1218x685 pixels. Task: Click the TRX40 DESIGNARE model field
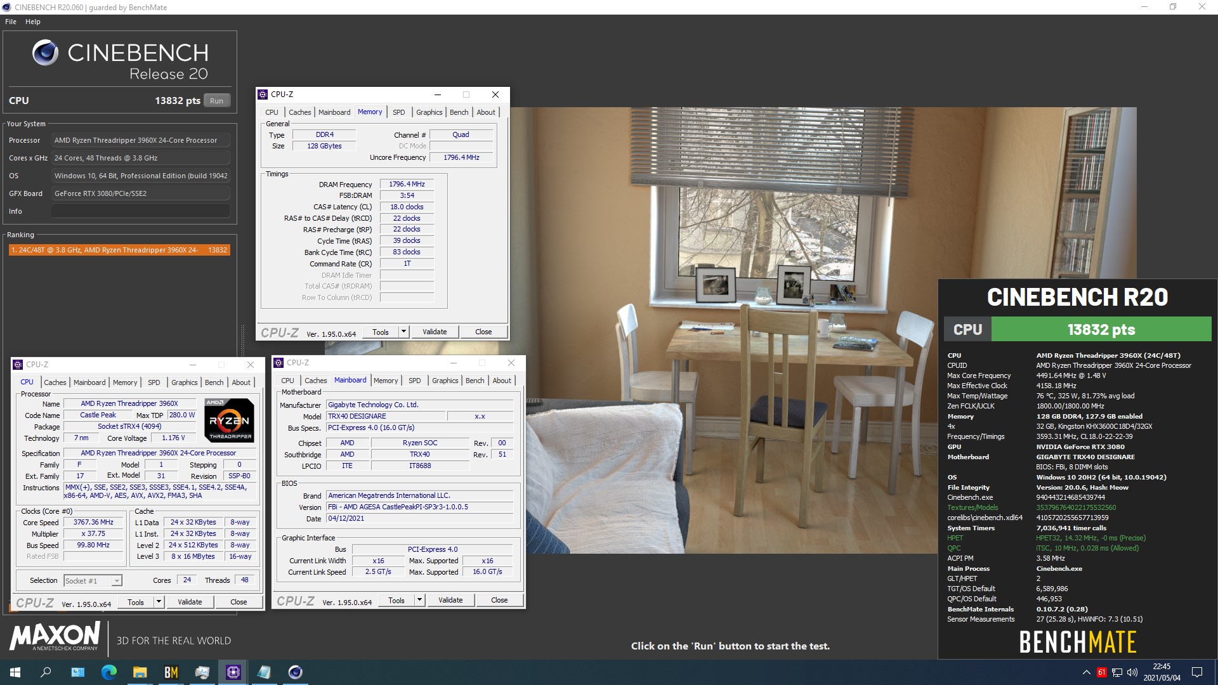pos(384,416)
